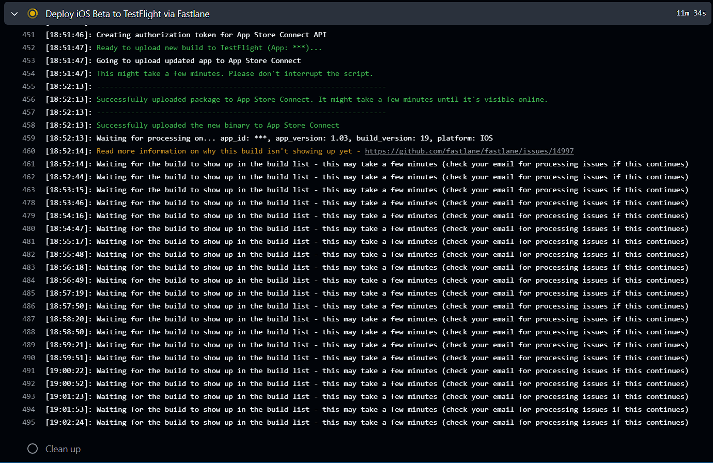Screen dimensions: 713x463
Task: Click the waiting log entry timestamped 19:02:24
Action: (367, 422)
